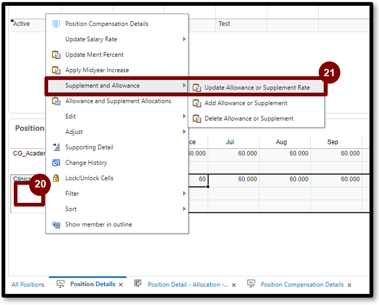Click the Position Compensation Details menu icon

pyautogui.click(x=56, y=24)
